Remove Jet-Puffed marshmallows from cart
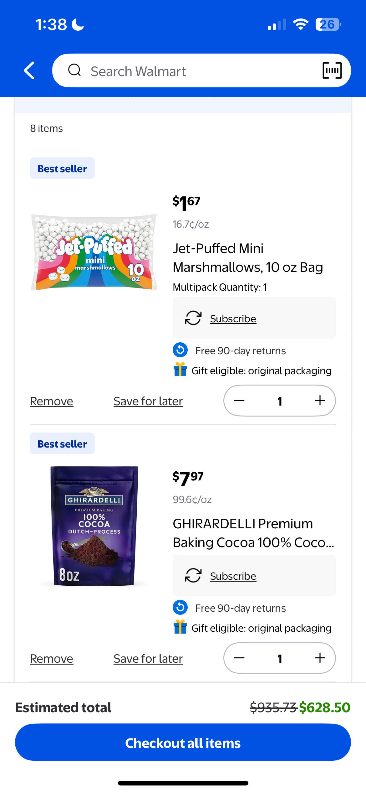This screenshot has height=793, width=366. click(52, 401)
